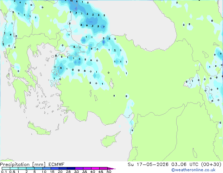Click the above-50 arrow at legend end
The height and width of the screenshot is (173, 223).
pyautogui.click(x=111, y=168)
